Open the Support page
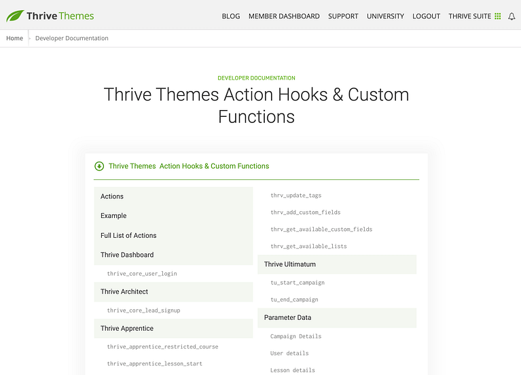Viewport: 521px width, 375px height. 343,16
